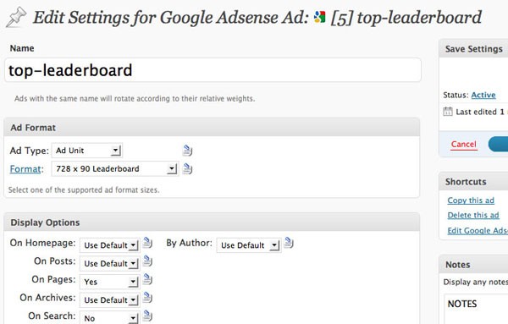The height and width of the screenshot is (324, 508).
Task: Click the defaults icon beside On Homepage
Action: coord(147,243)
